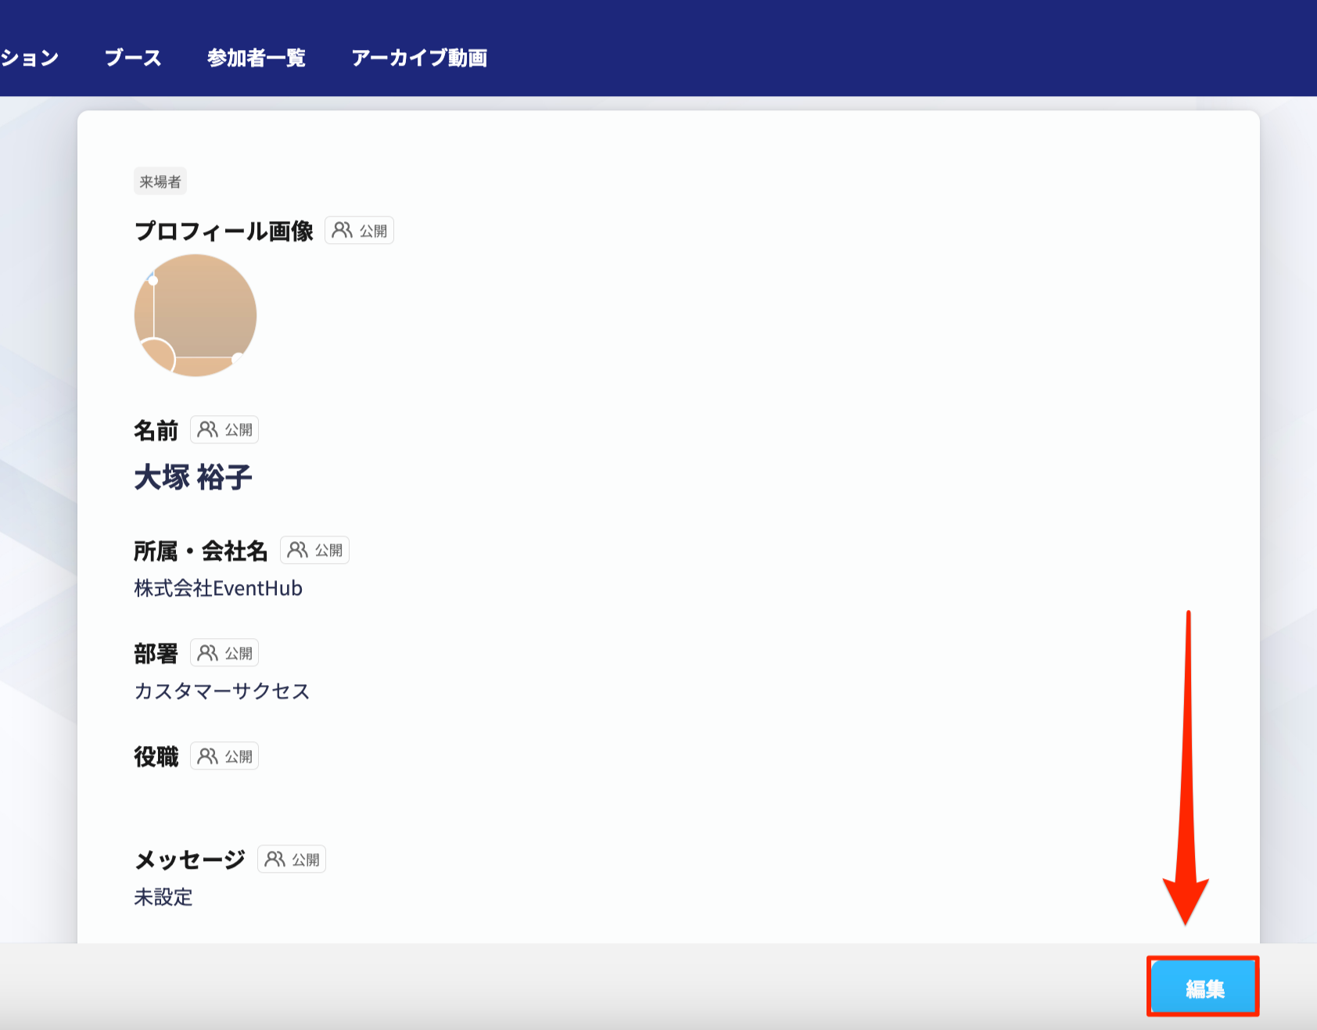Image resolution: width=1317 pixels, height=1030 pixels.
Task: Open the ブース tab
Action: click(133, 58)
